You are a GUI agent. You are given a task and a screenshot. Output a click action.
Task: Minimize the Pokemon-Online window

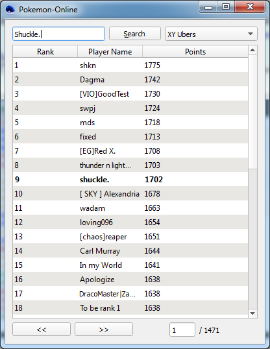click(208, 7)
